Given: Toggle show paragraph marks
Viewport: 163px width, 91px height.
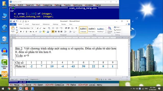Looking at the screenshot, I should coord(76,28).
